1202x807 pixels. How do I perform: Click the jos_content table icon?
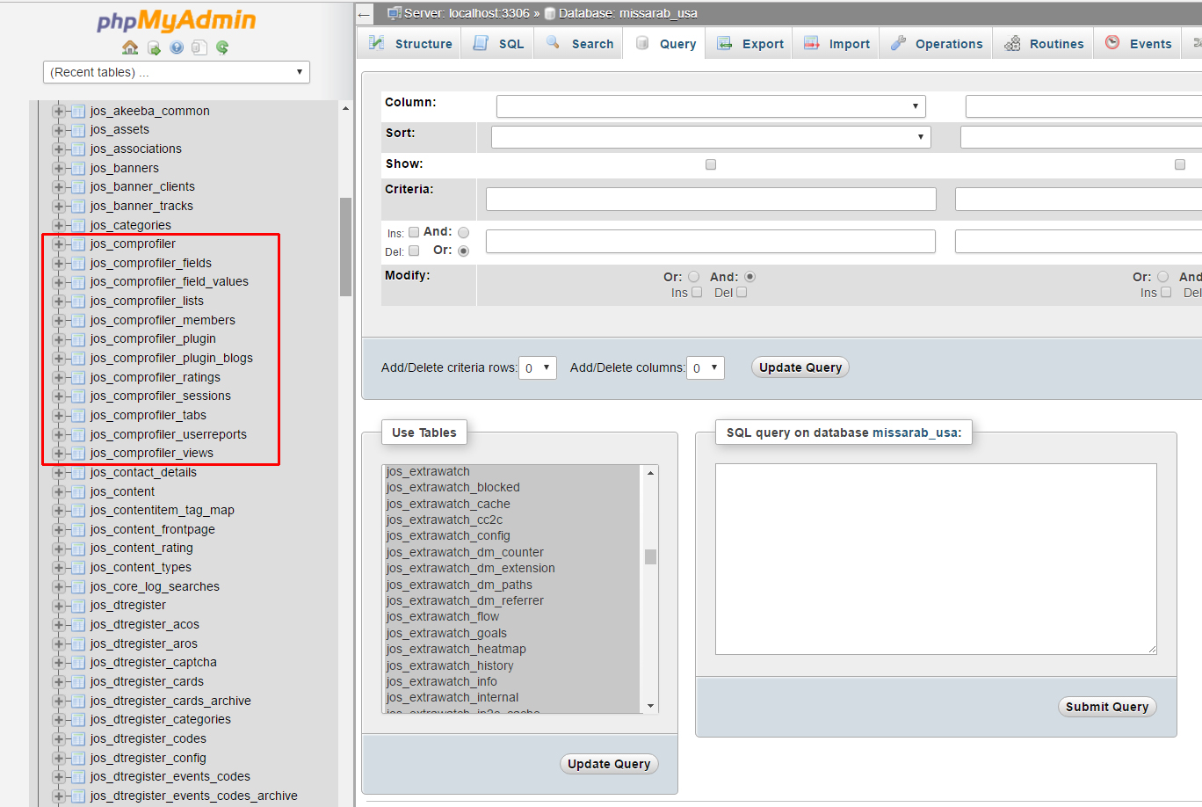[x=78, y=491]
